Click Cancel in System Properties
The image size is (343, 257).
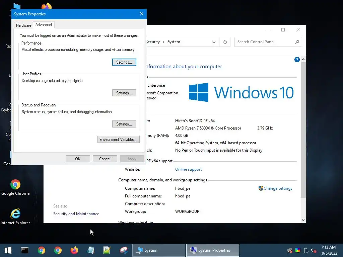[105, 159]
